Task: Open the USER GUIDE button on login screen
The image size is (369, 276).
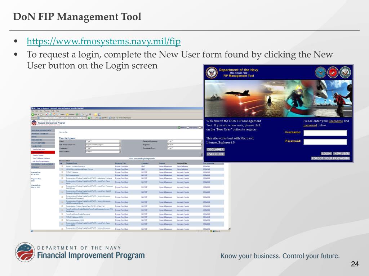Action: [x=215, y=154]
